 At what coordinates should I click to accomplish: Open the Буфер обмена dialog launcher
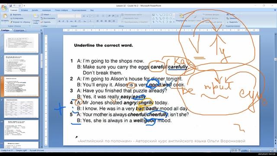(30, 26)
